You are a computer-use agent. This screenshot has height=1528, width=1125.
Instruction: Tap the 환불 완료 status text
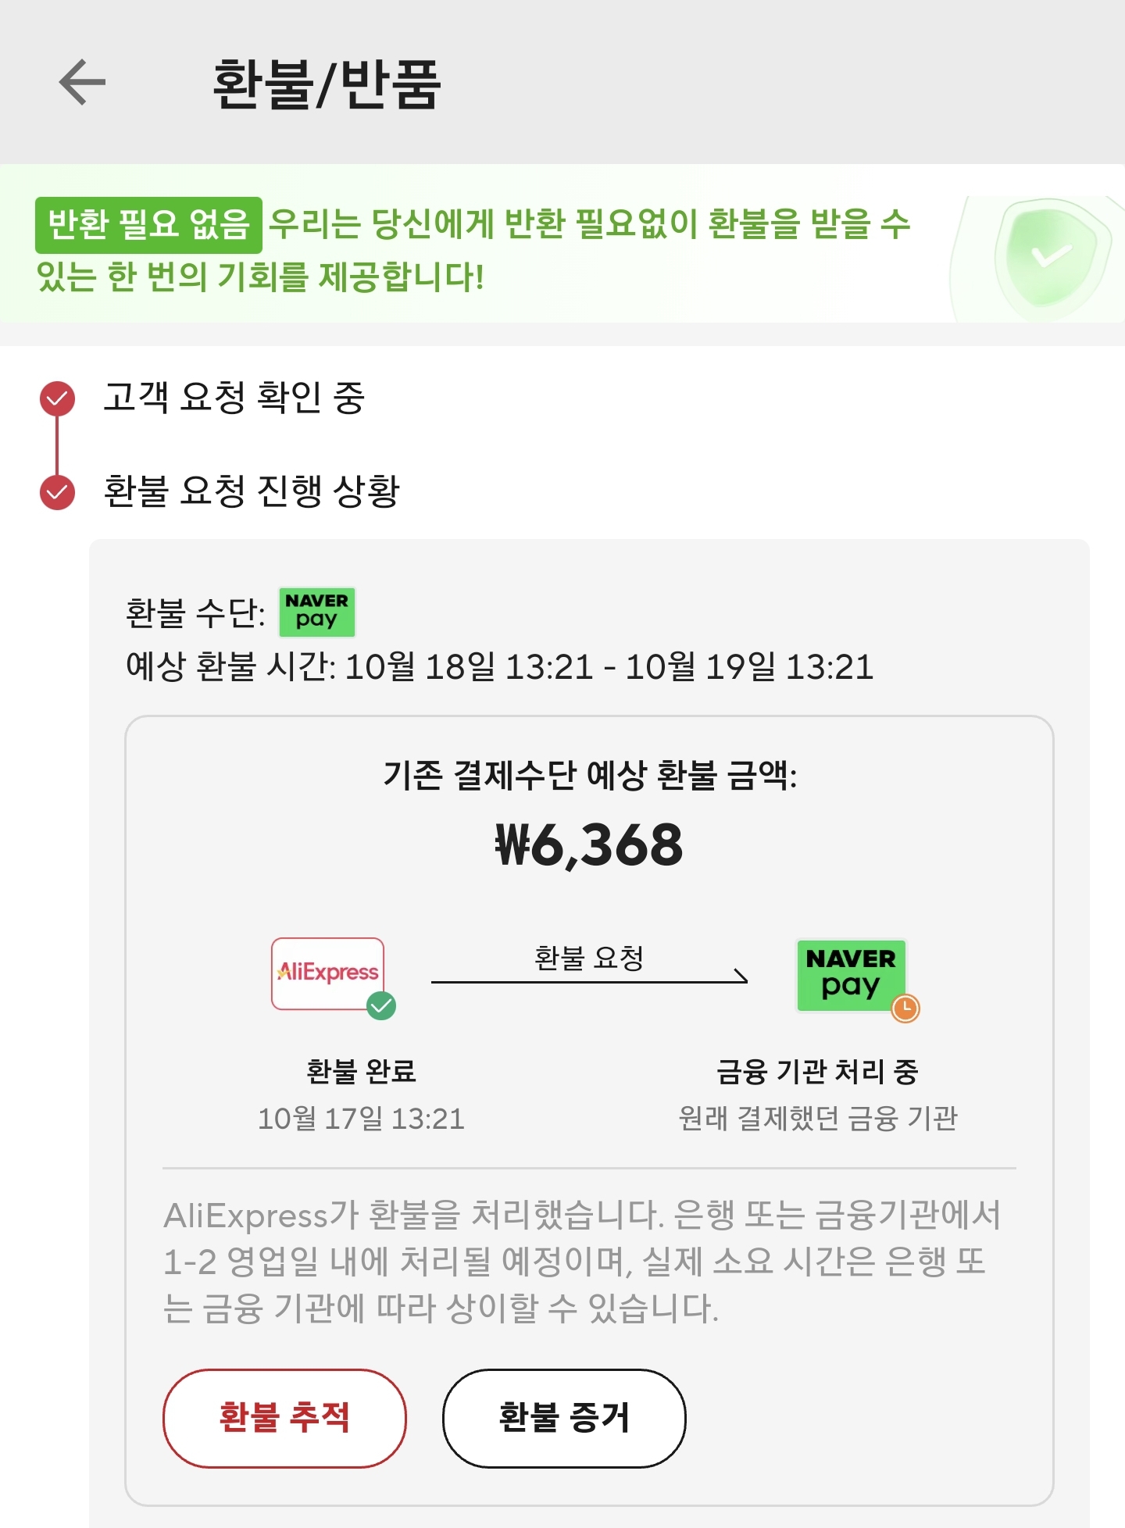click(x=361, y=1071)
